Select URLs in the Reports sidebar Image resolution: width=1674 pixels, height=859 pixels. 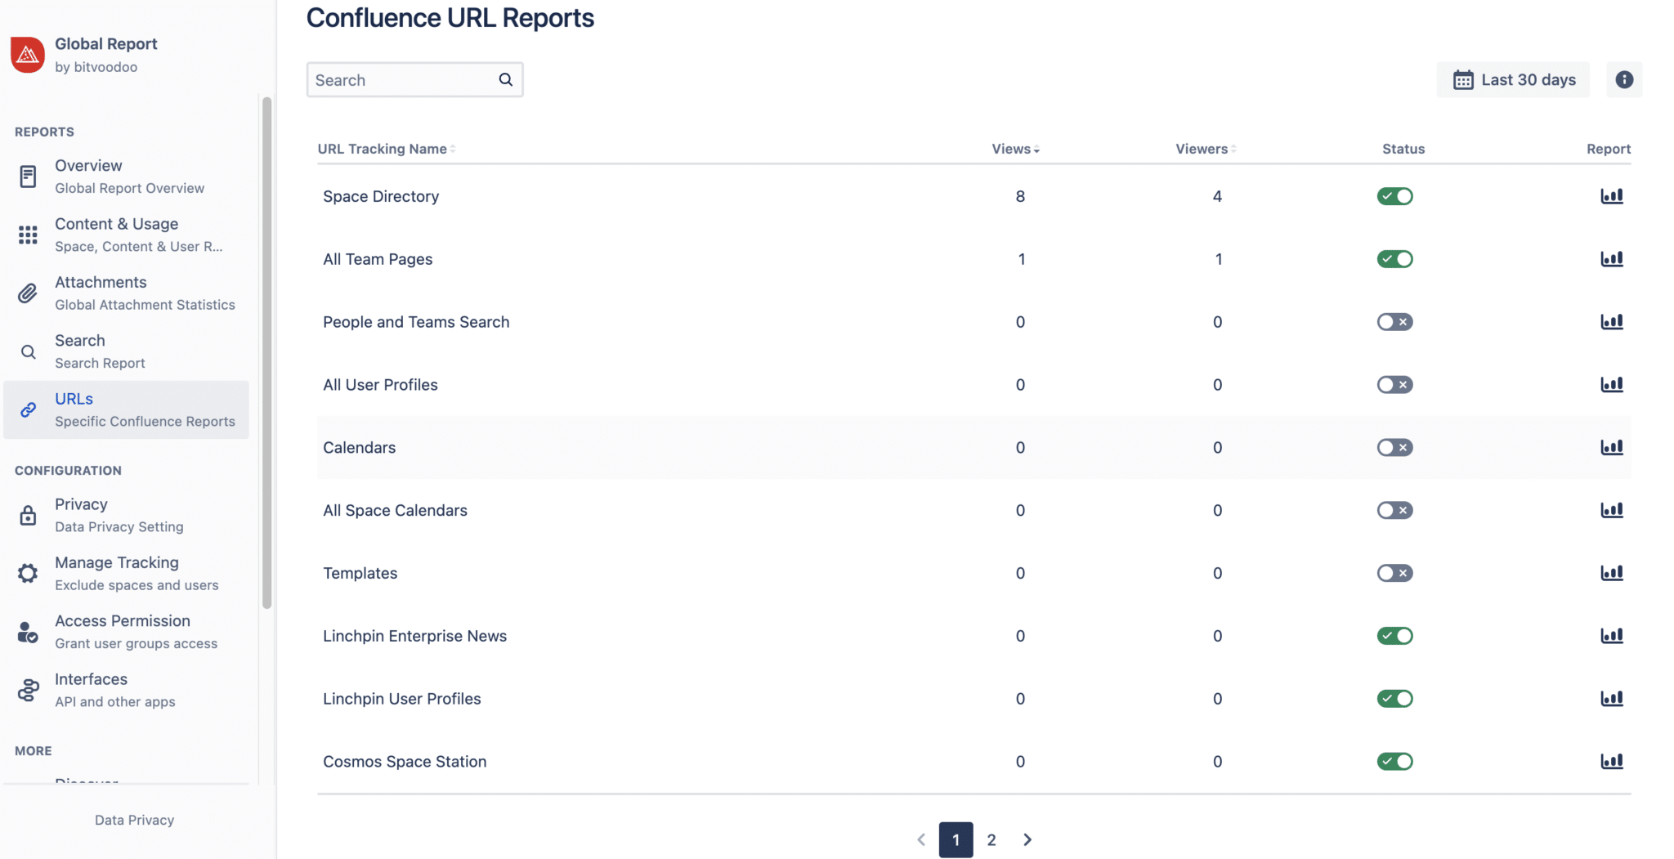coord(74,399)
